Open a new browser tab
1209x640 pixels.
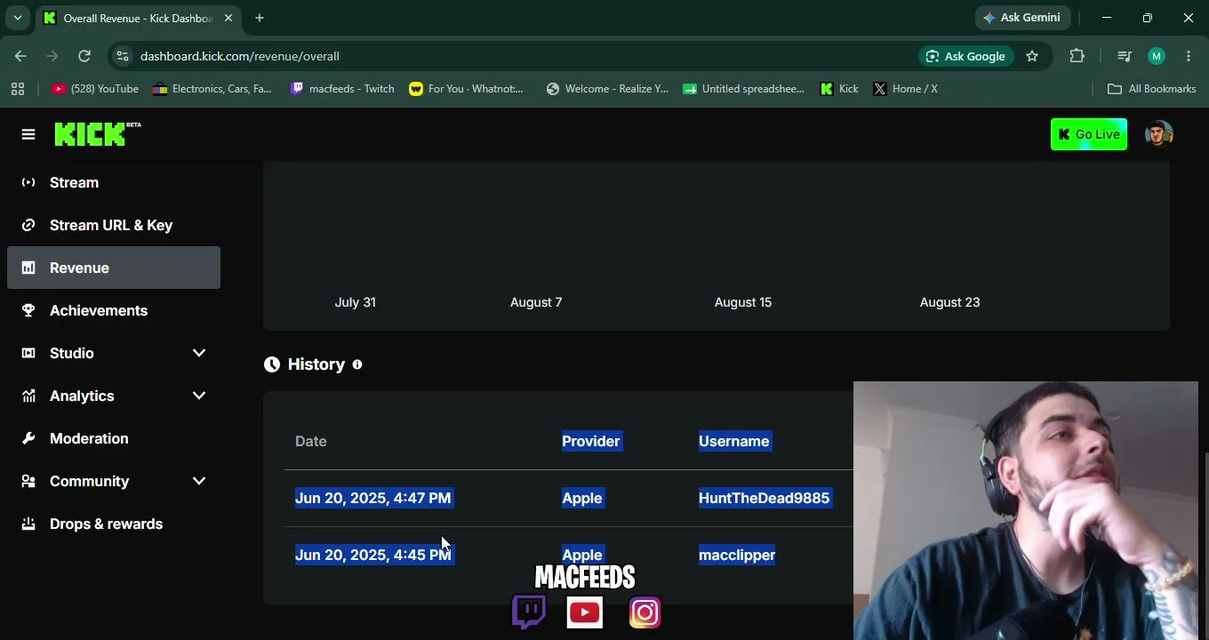coord(260,18)
